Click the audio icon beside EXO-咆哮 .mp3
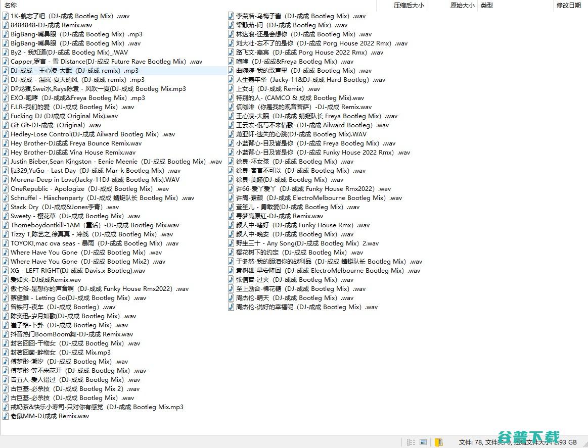 coord(6,98)
